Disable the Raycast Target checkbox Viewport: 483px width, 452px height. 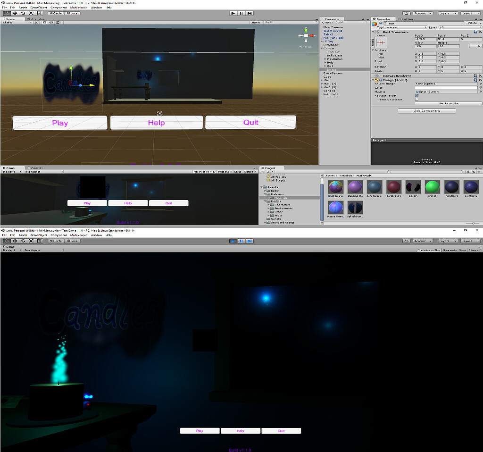pyautogui.click(x=417, y=96)
